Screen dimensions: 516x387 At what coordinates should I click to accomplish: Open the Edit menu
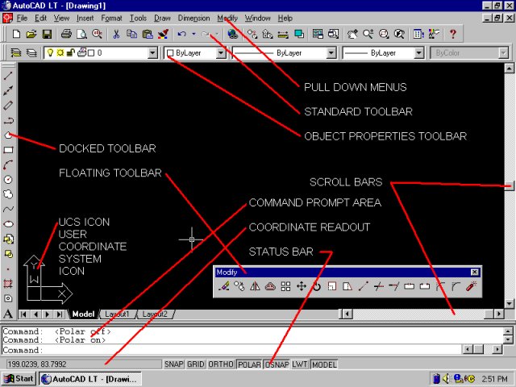(41, 18)
